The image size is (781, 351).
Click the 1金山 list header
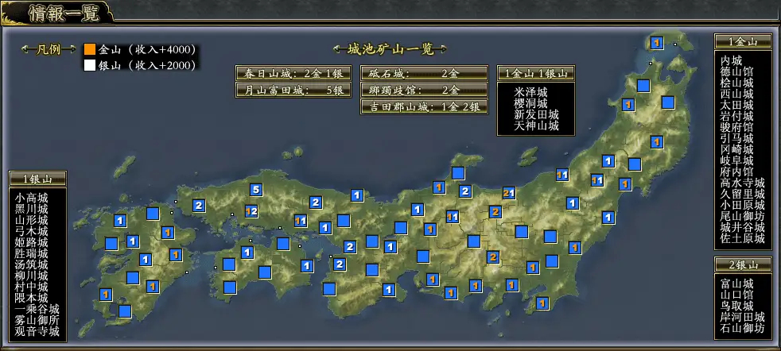[x=743, y=42]
